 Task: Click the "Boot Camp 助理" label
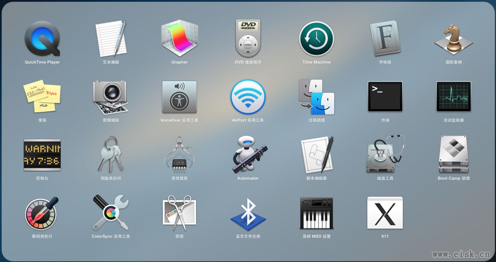[454, 178]
